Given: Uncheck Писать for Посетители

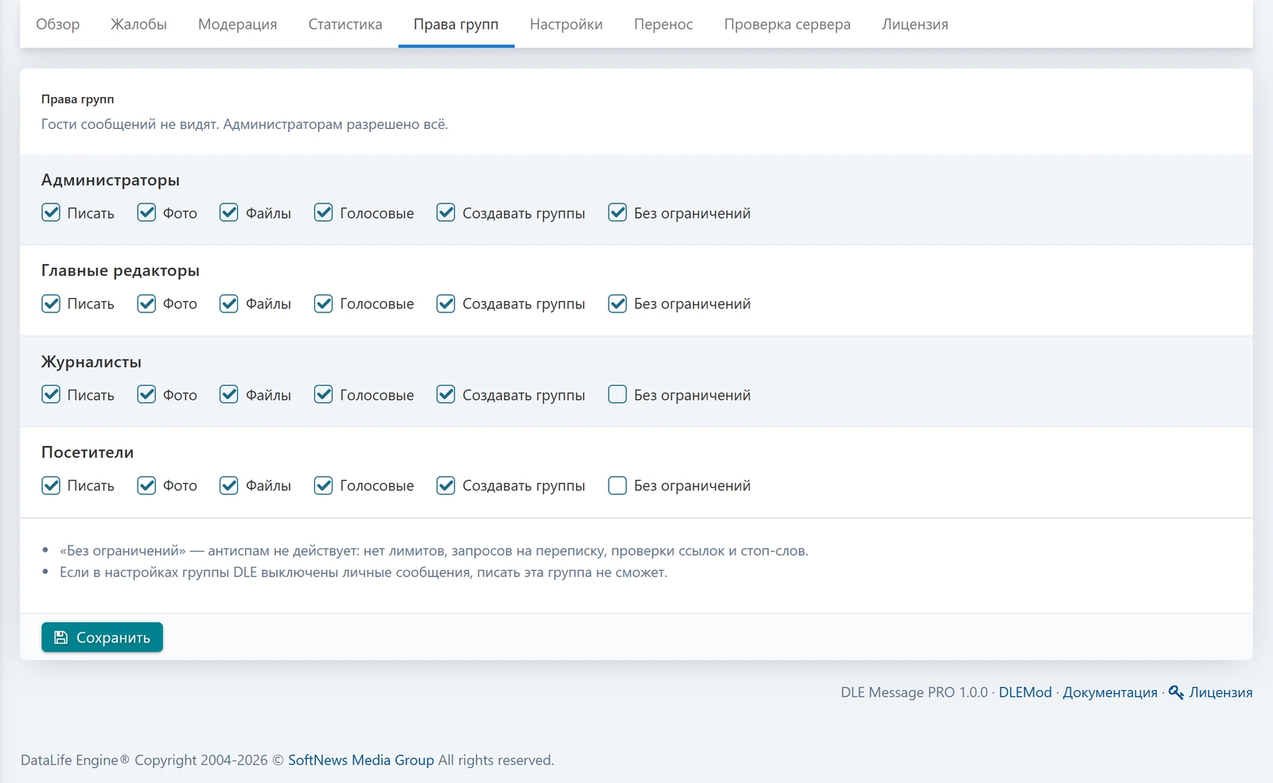Looking at the screenshot, I should pos(51,485).
